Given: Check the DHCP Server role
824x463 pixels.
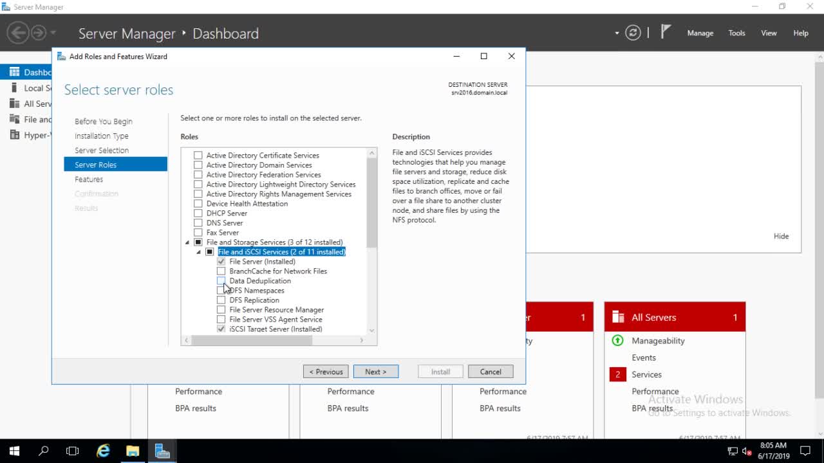Looking at the screenshot, I should pos(198,213).
